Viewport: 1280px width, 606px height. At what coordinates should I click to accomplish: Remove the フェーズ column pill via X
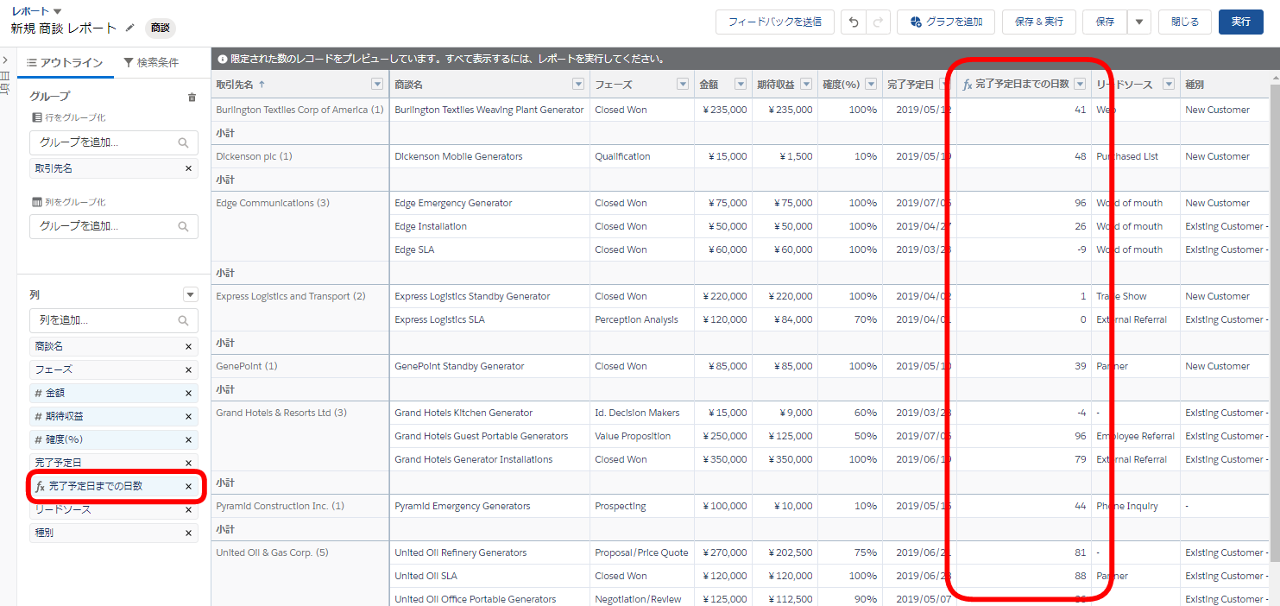188,369
